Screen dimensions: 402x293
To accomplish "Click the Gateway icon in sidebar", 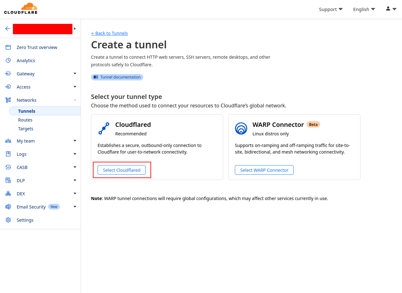I will point(8,74).
